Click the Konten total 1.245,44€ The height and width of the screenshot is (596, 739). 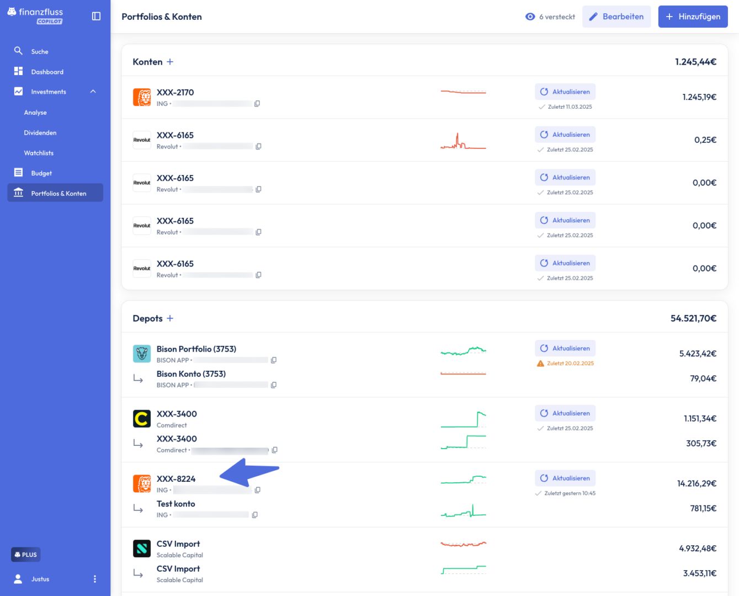click(695, 62)
